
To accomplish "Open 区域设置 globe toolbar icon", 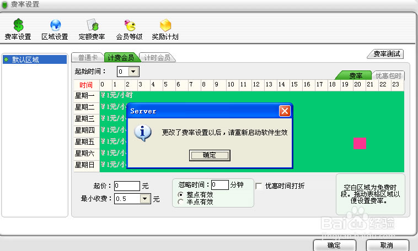I will pos(55,26).
